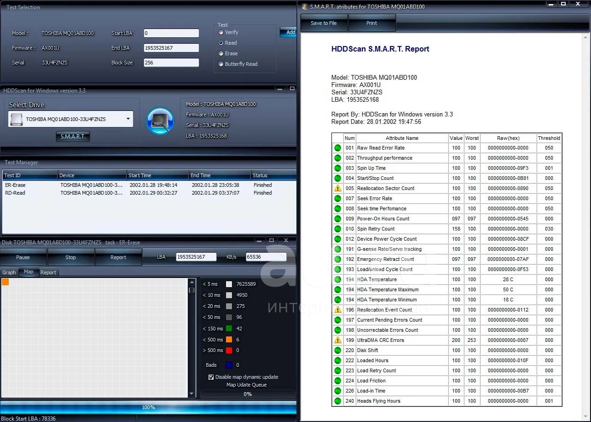Click the Map Update Queue 0% bar
This screenshot has width=591, height=422.
click(248, 394)
